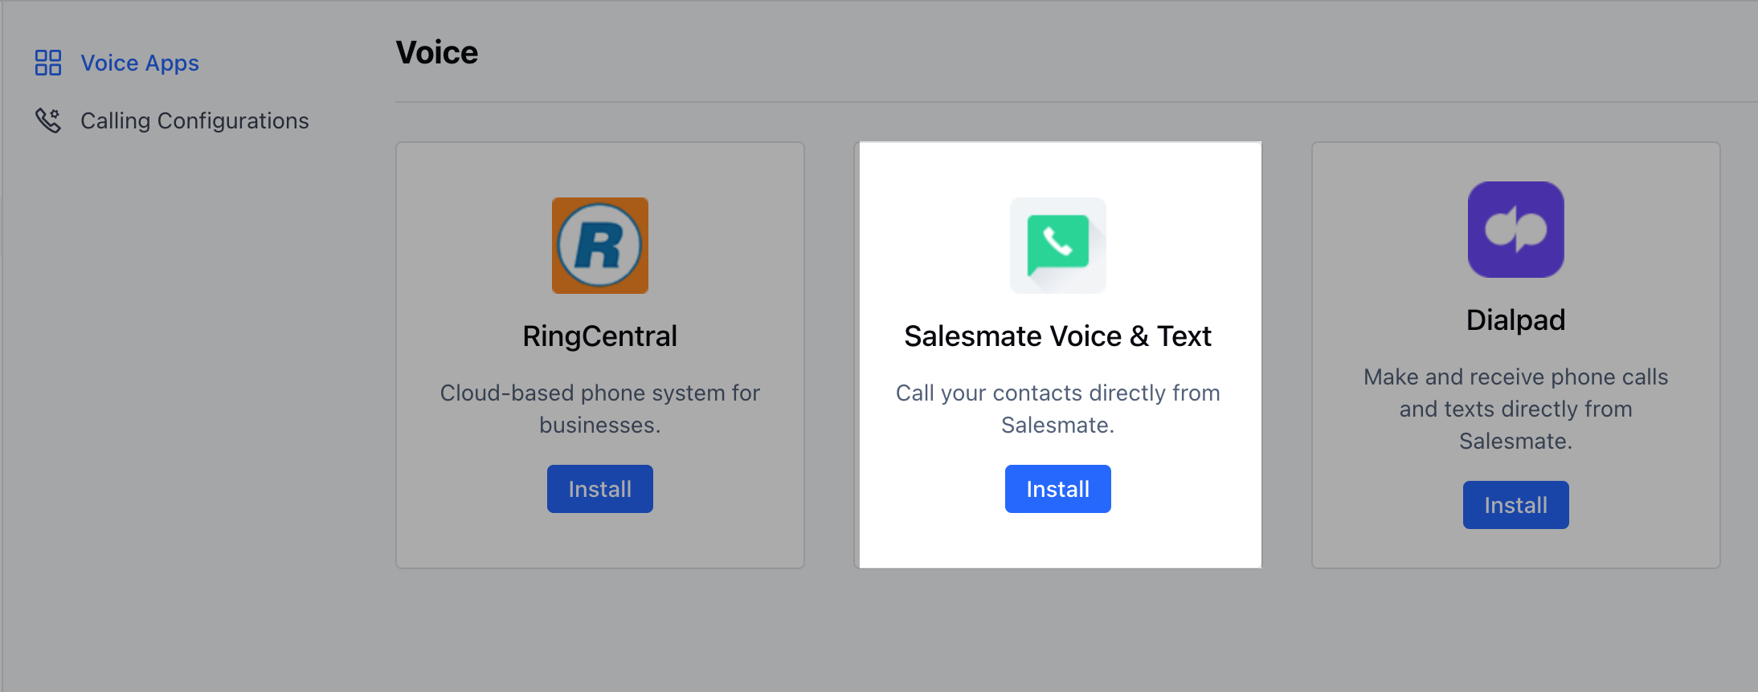The width and height of the screenshot is (1758, 692).
Task: Select the RingCentral title text
Action: click(x=600, y=336)
